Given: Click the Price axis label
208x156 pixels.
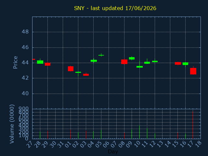Looking at the screenshot, I should [x=15, y=62].
